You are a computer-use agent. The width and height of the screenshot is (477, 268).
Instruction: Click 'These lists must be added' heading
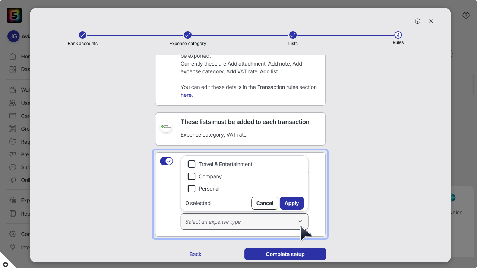[x=245, y=122]
